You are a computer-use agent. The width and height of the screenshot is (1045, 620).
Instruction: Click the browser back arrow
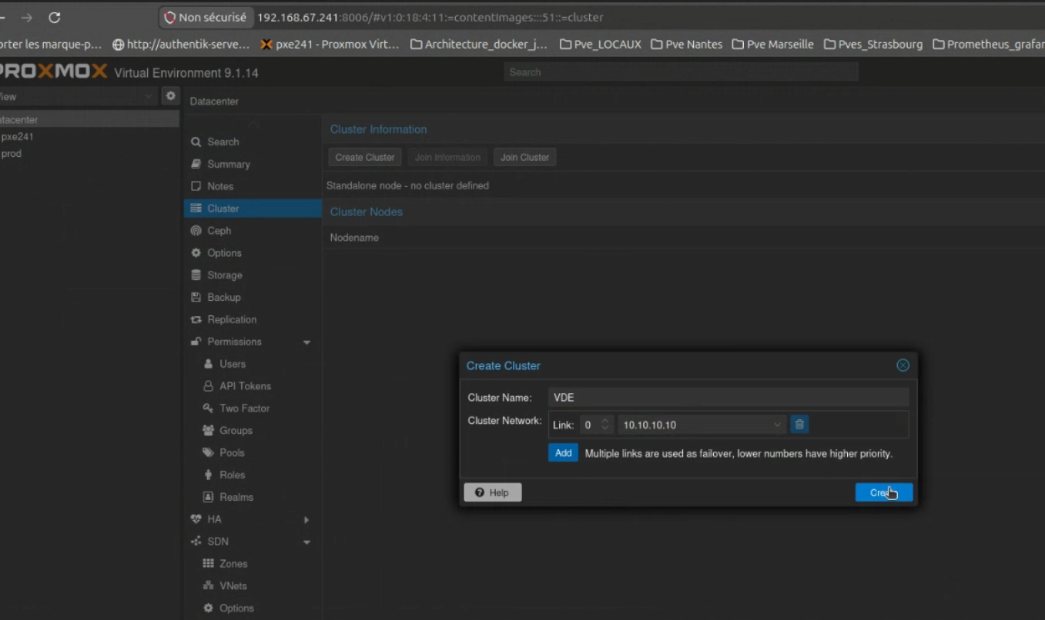(x=2, y=17)
